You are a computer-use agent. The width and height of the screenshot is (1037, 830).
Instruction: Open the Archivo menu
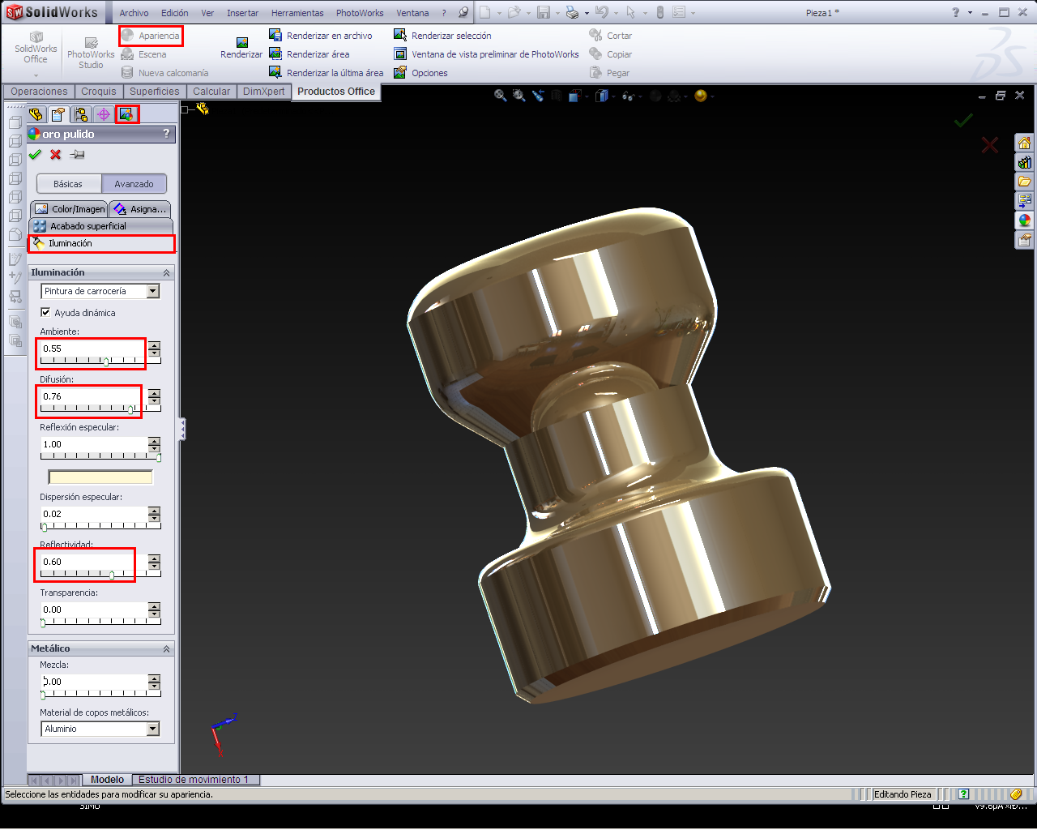coord(134,13)
